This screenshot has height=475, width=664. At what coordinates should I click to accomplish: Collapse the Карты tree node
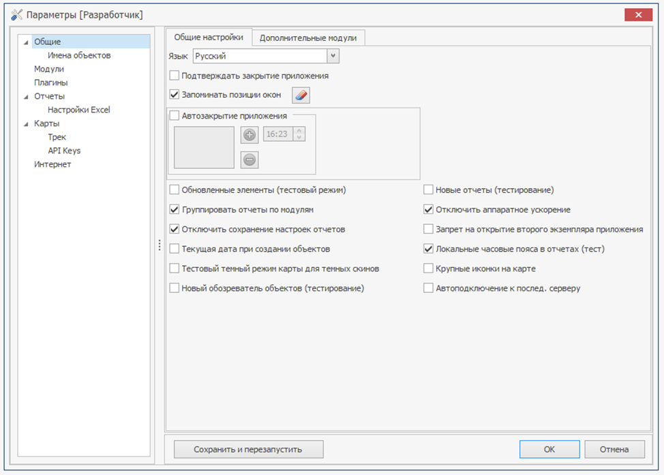[27, 124]
